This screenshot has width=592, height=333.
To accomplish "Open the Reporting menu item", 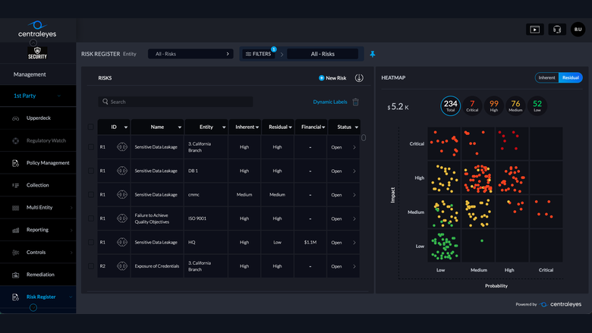I will tap(38, 230).
